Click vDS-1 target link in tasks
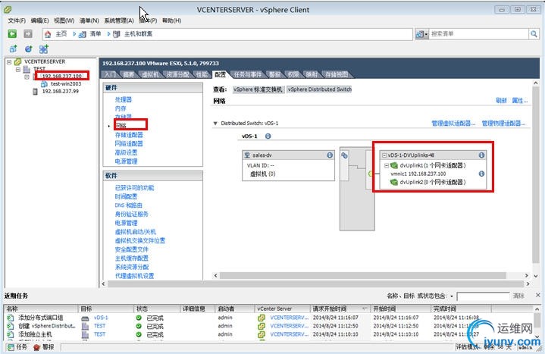The image size is (545, 354). (101, 318)
